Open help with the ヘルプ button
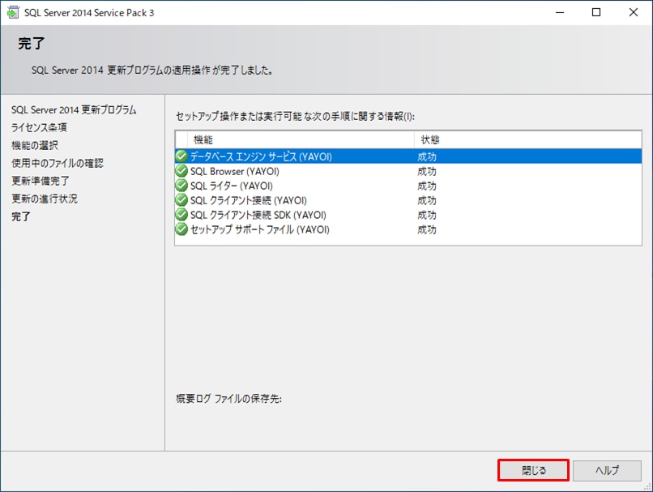 (x=607, y=470)
